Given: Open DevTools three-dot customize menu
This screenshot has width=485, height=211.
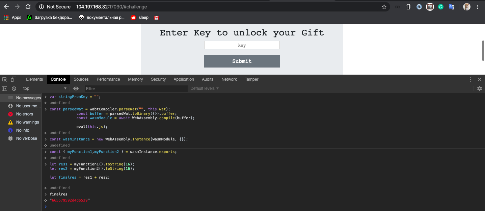Looking at the screenshot, I should (470, 79).
